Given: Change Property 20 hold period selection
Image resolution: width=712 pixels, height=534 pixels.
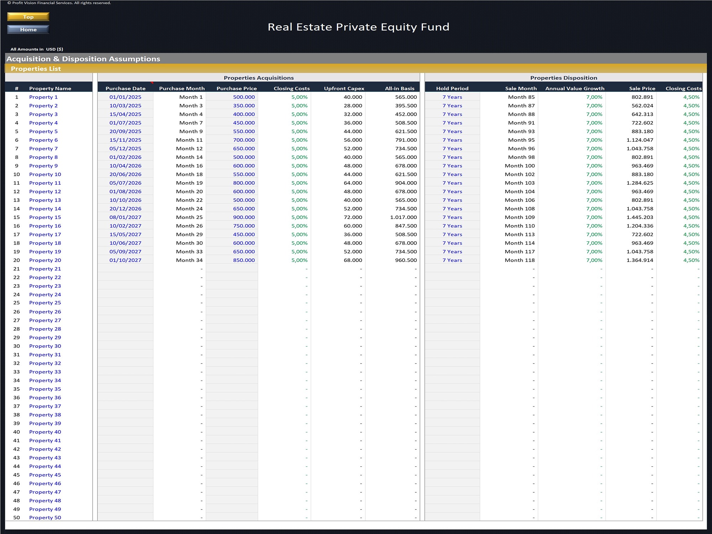Looking at the screenshot, I should pyautogui.click(x=452, y=260).
